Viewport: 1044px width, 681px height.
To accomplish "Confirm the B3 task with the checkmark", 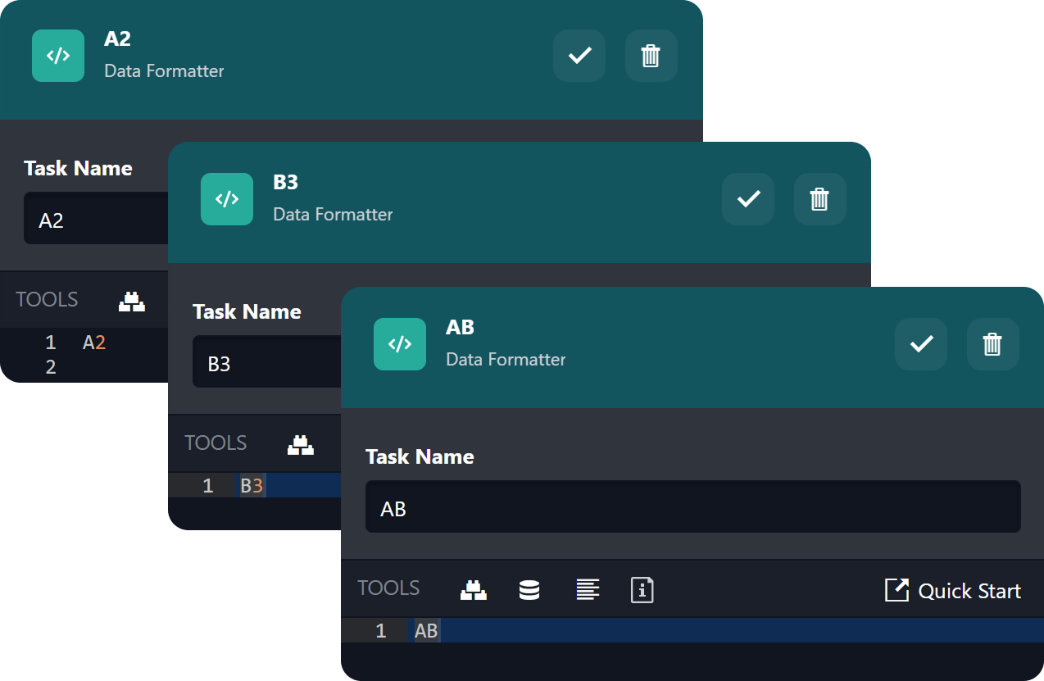I will click(748, 199).
